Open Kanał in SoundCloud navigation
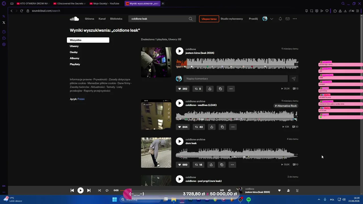 pos(102,19)
